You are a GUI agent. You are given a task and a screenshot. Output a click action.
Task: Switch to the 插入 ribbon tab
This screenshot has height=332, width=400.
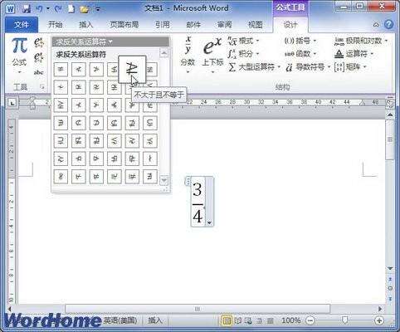85,25
